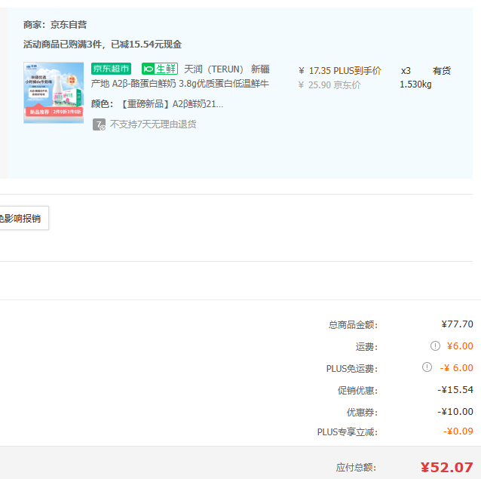Click the 1.530kg weight value
The width and height of the screenshot is (481, 479).
click(415, 84)
